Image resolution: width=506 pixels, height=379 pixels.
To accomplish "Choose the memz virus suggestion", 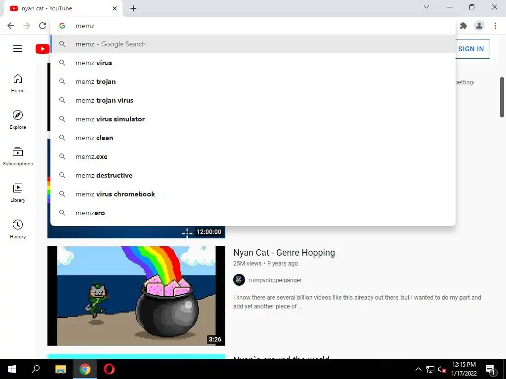I will 253,63.
